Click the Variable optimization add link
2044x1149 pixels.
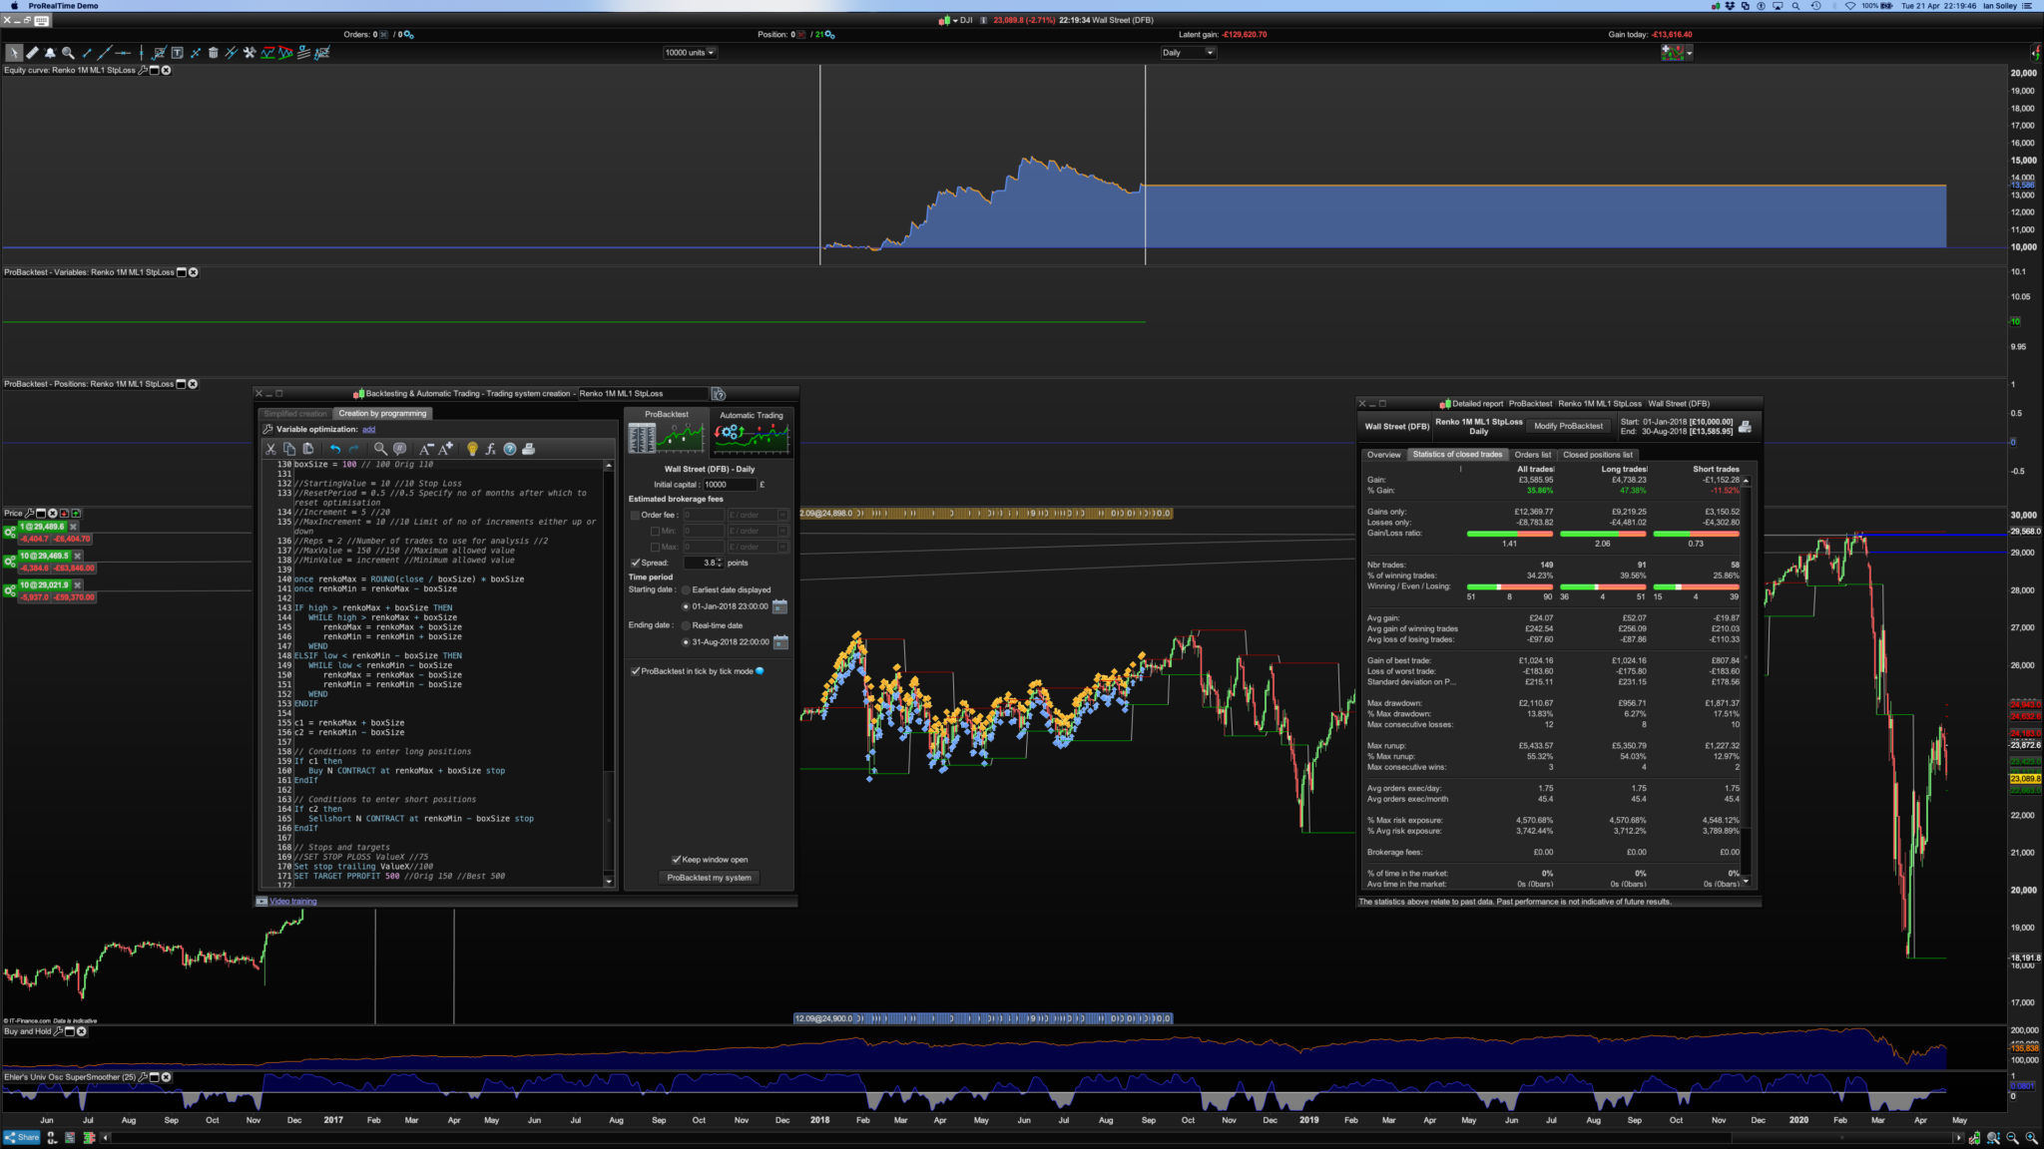click(368, 429)
